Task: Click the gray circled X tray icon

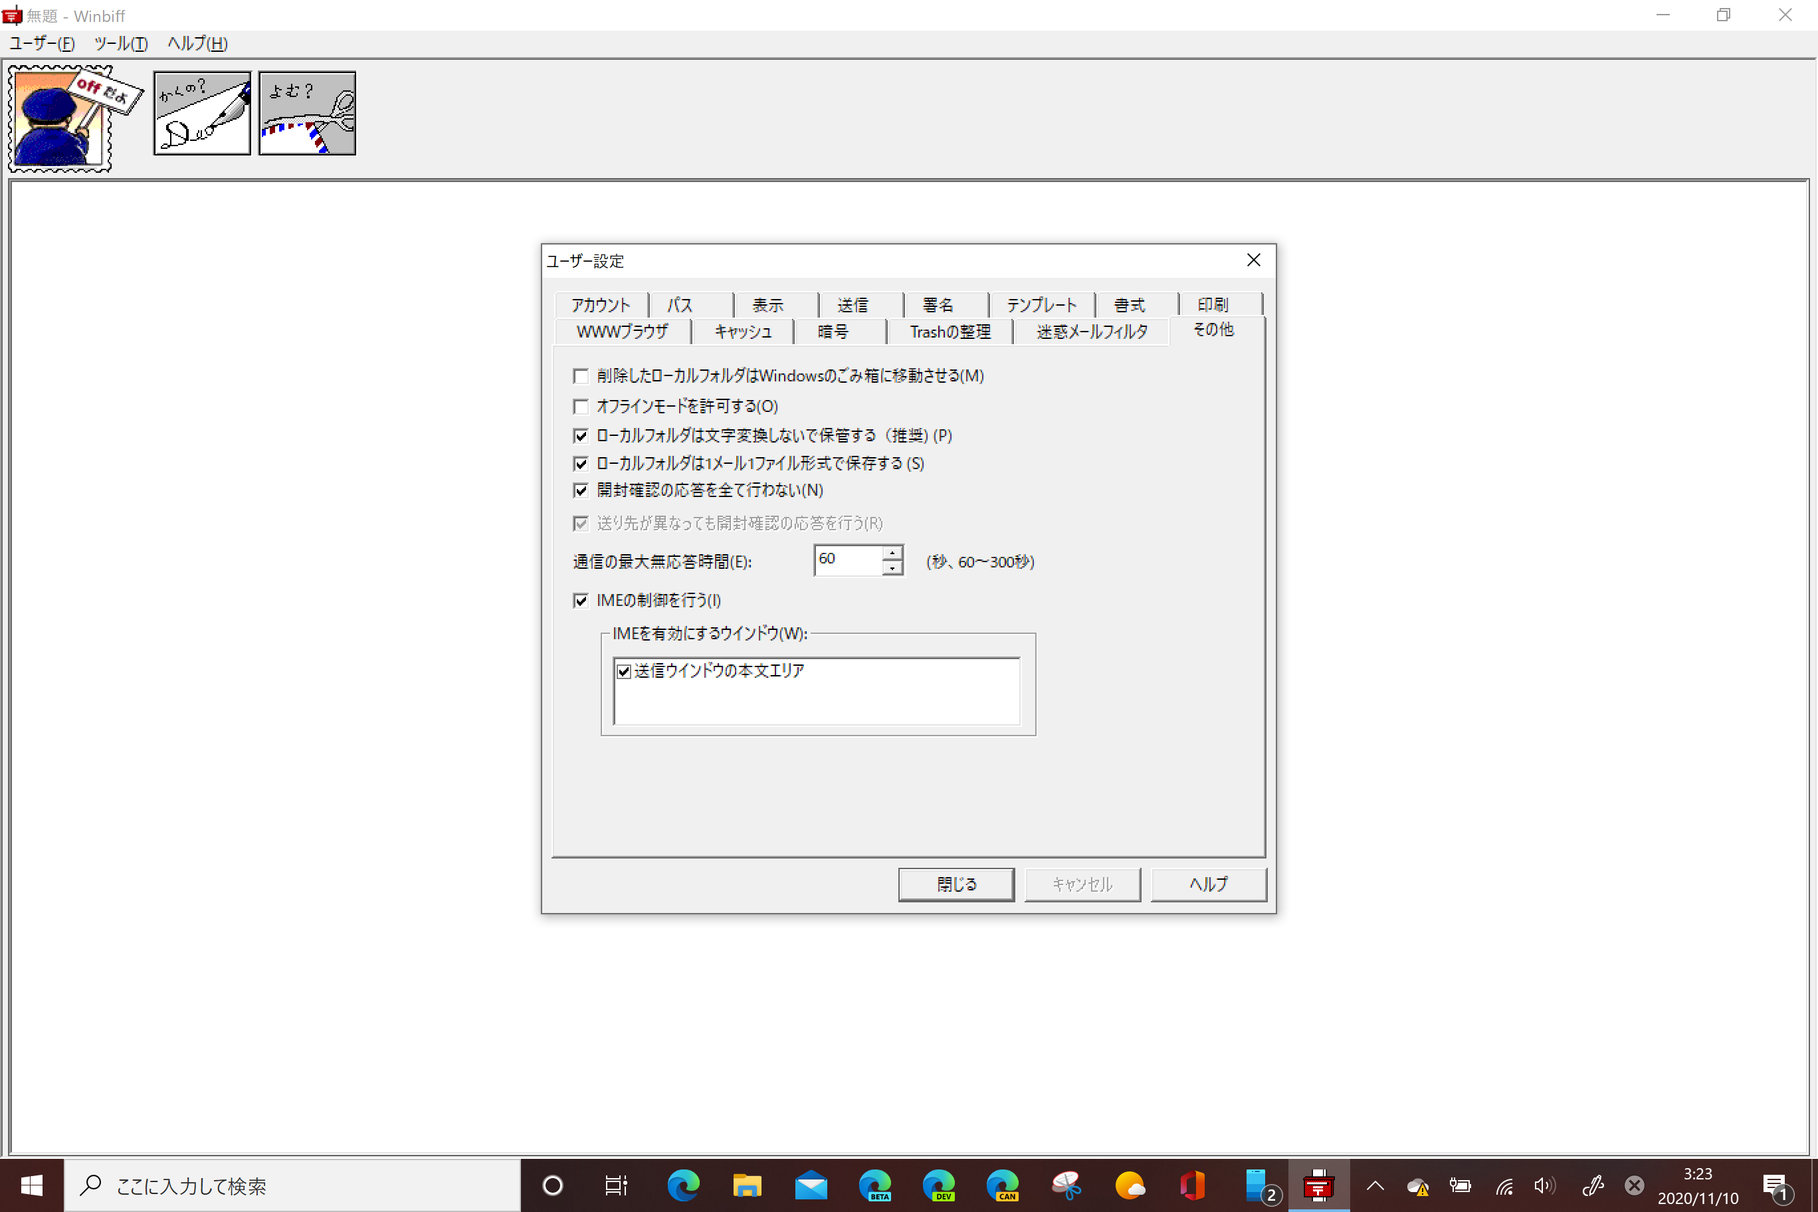Action: tap(1634, 1185)
